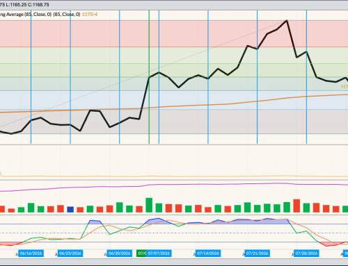Image resolution: width=348 pixels, height=266 pixels.
Task: Click the tallest green volume bar
Action: pos(149,205)
